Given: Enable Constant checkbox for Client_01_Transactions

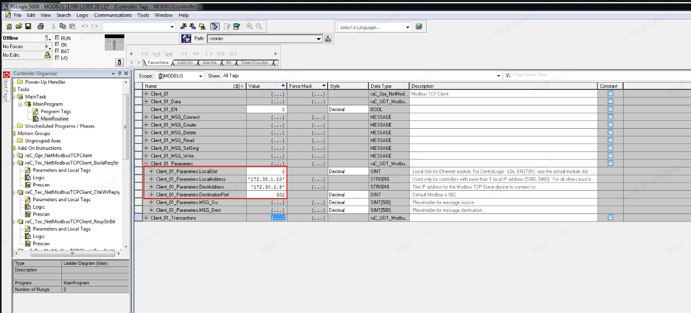Looking at the screenshot, I should pos(610,218).
